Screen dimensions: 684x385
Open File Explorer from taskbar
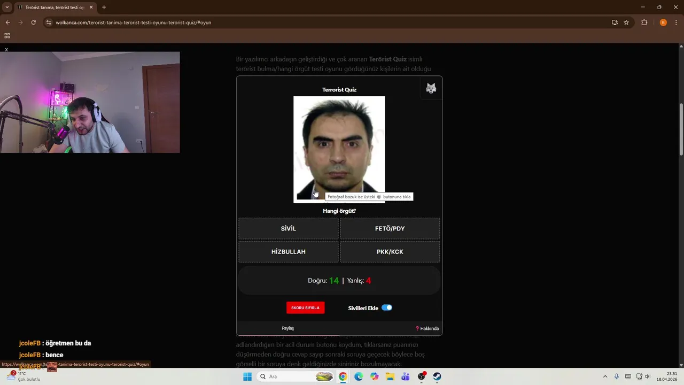click(x=390, y=376)
